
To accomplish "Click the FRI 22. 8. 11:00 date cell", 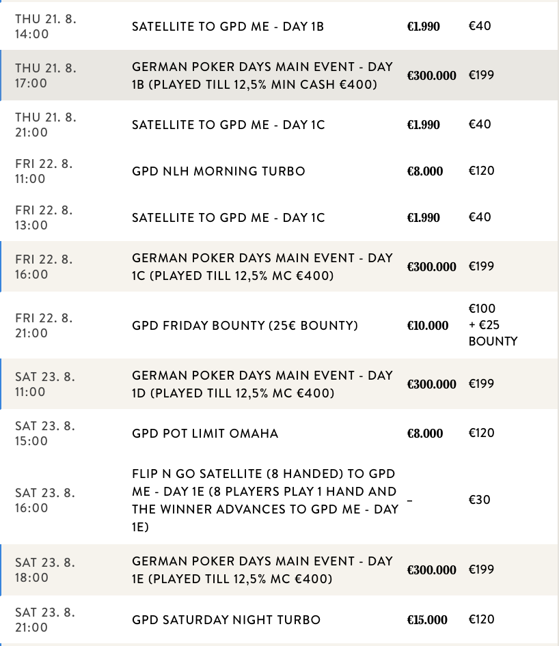I will click(44, 171).
